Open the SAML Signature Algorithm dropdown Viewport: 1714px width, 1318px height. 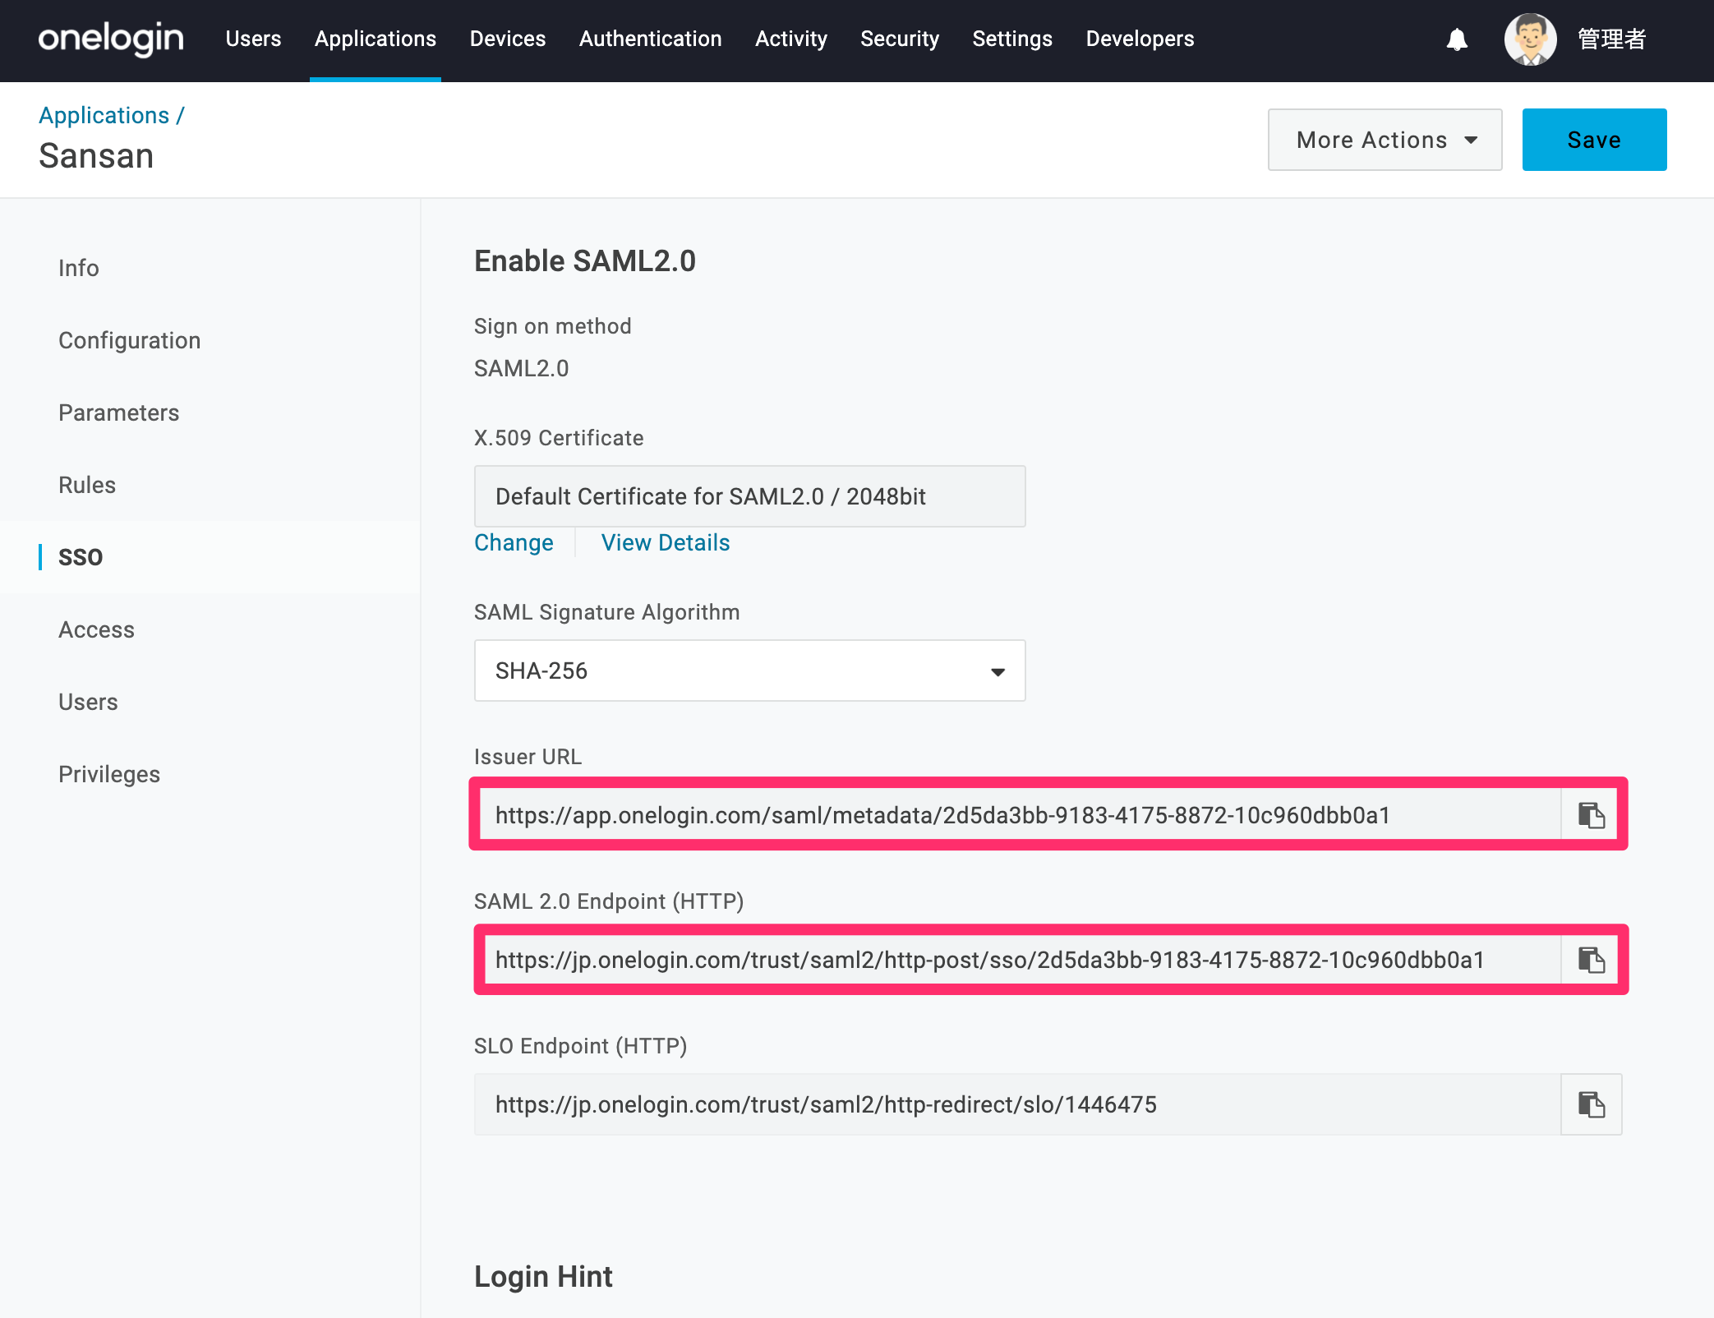(x=750, y=671)
